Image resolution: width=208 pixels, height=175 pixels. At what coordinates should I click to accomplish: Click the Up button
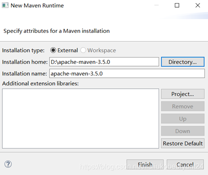183,119
